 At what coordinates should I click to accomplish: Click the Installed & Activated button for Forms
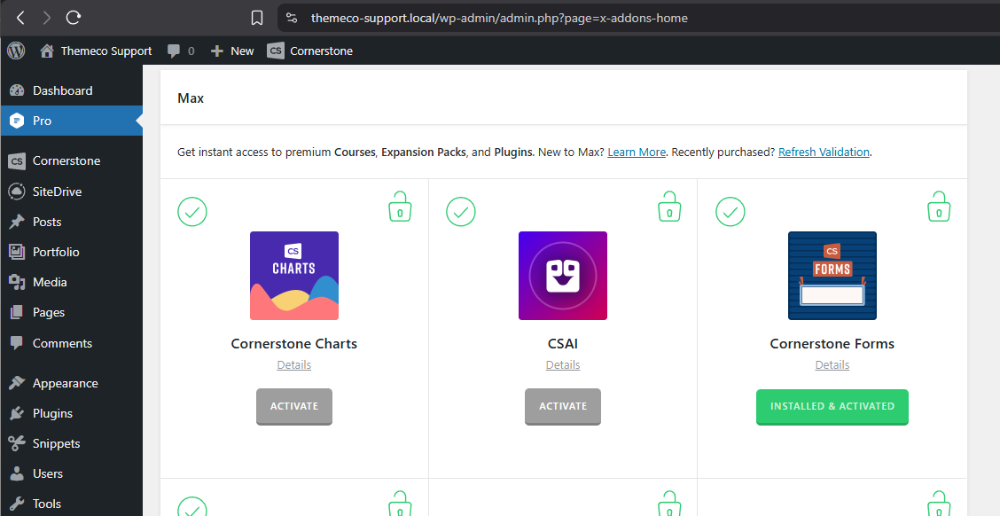pyautogui.click(x=832, y=406)
